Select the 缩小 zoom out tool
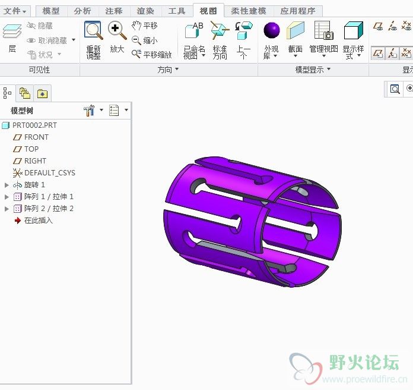This screenshot has height=390, width=413. (144, 40)
